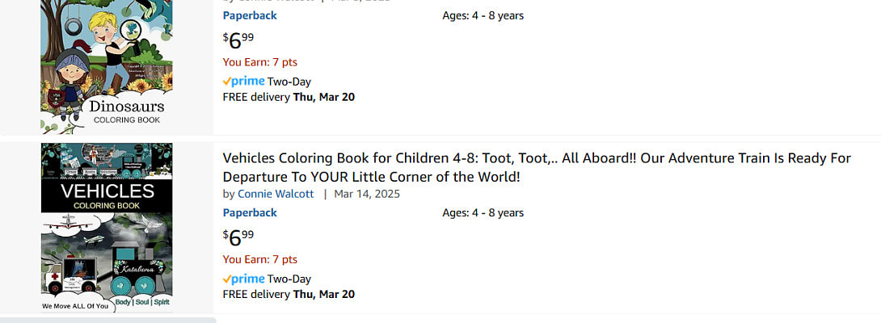881x323 pixels.
Task: Click the "by" byline text before Connie Walcott
Action: [229, 194]
